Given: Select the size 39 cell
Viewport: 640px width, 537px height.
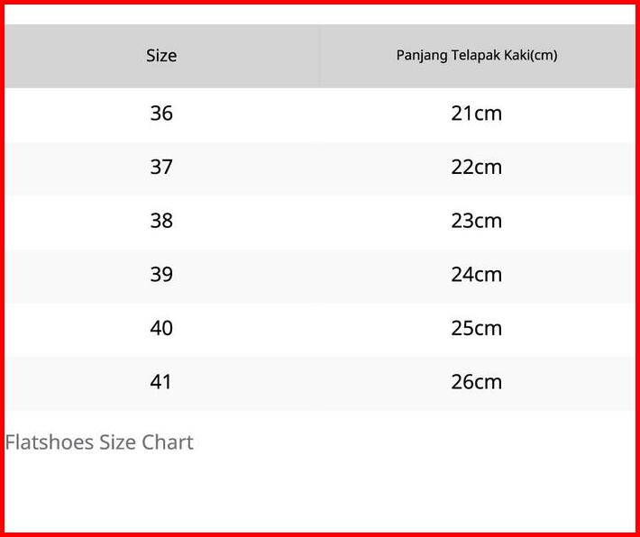Looking at the screenshot, I should coord(161,275).
